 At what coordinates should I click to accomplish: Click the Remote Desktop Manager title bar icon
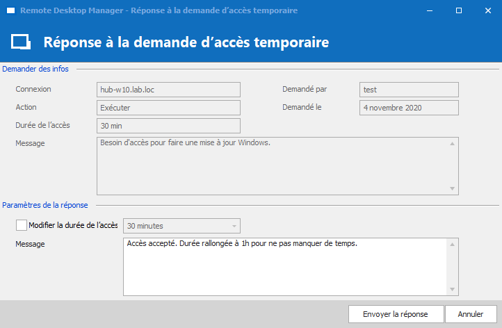coord(10,11)
